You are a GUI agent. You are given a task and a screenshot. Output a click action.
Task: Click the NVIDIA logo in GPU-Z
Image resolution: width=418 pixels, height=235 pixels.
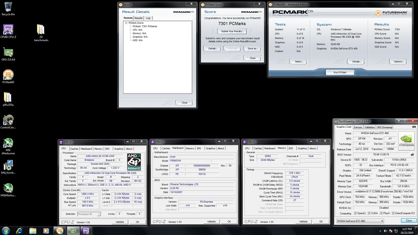pyautogui.click(x=407, y=141)
